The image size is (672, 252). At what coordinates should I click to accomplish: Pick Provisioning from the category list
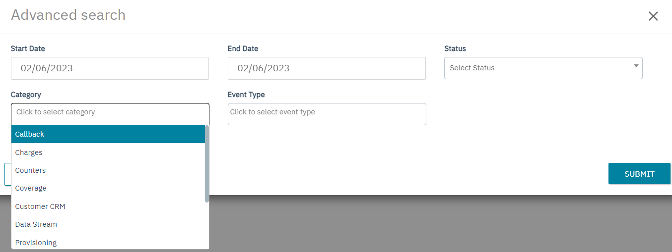(108, 242)
